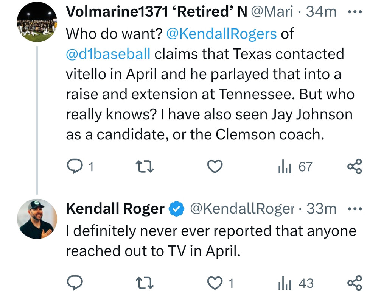Open more options on Volmarine1371's tweet
381x303 pixels.
[355, 11]
